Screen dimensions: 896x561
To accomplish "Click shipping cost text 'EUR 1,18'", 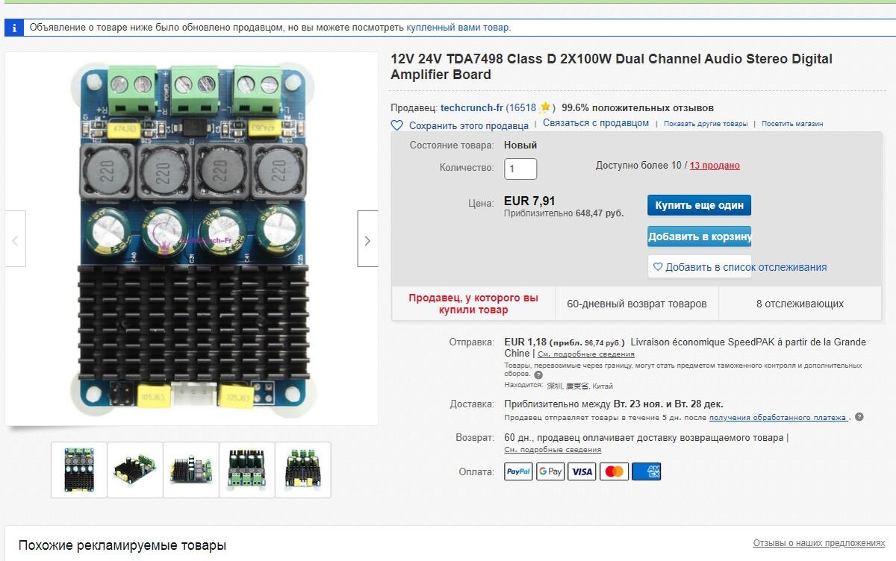I will pyautogui.click(x=526, y=342).
